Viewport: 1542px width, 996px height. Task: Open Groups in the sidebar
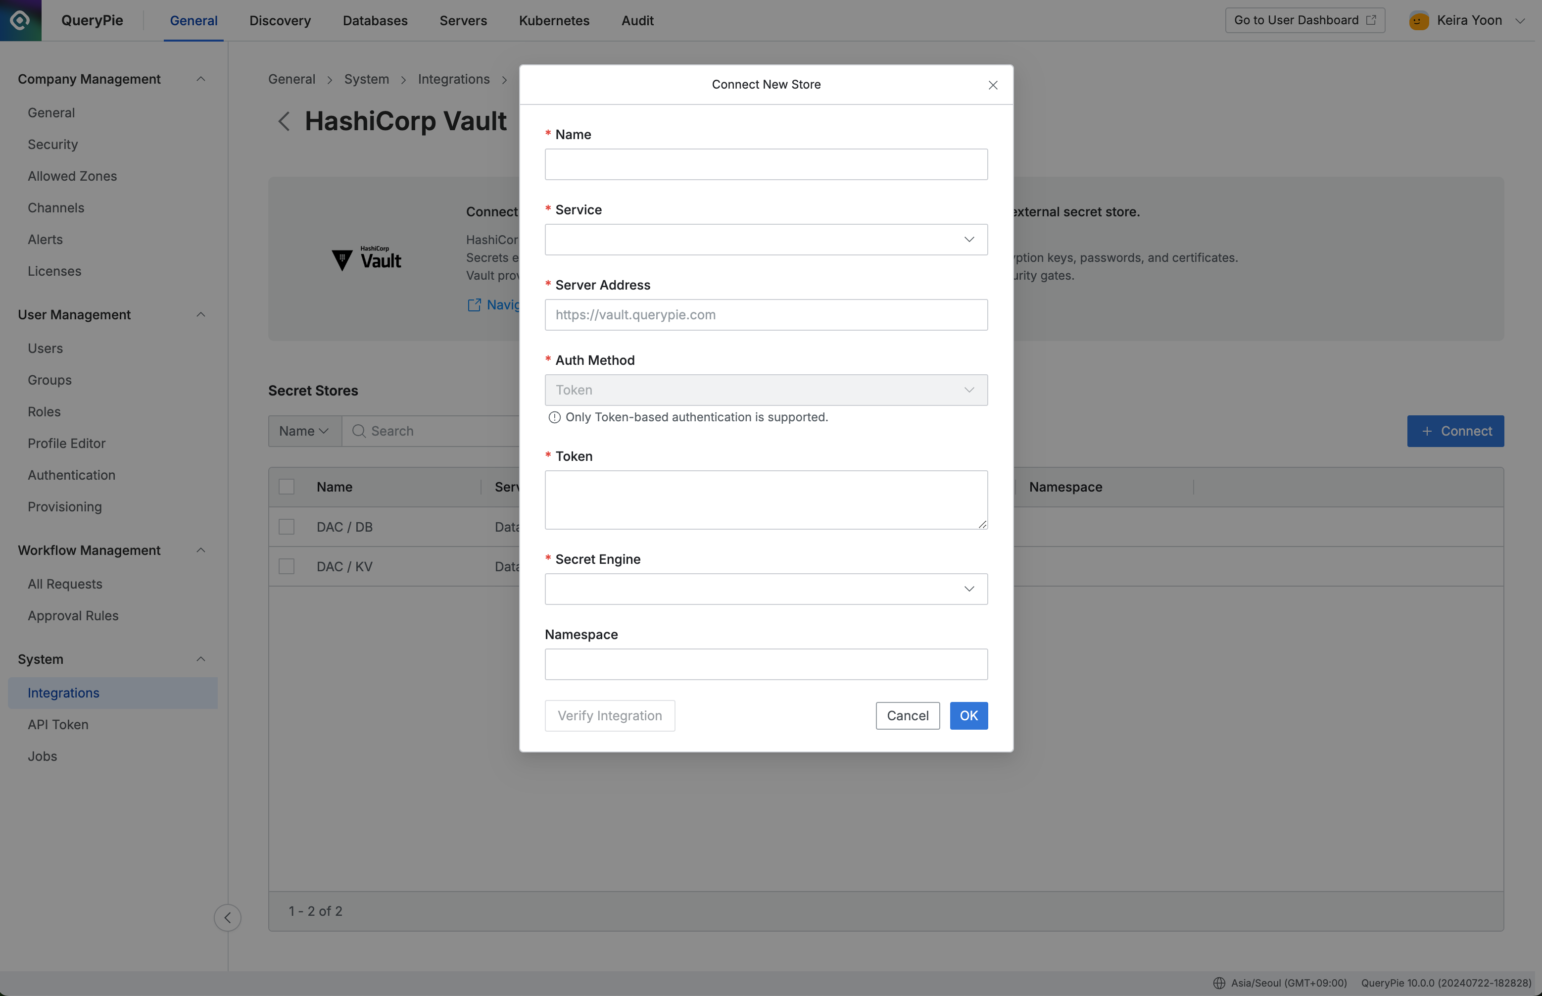49,380
